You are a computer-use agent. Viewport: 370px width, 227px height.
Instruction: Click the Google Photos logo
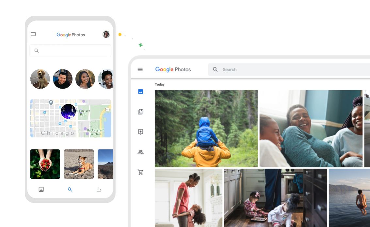tap(173, 69)
